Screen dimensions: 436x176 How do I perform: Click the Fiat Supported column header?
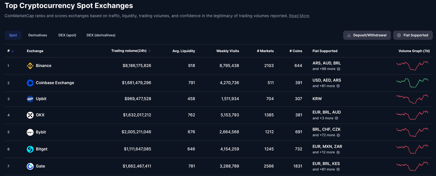tap(325, 51)
